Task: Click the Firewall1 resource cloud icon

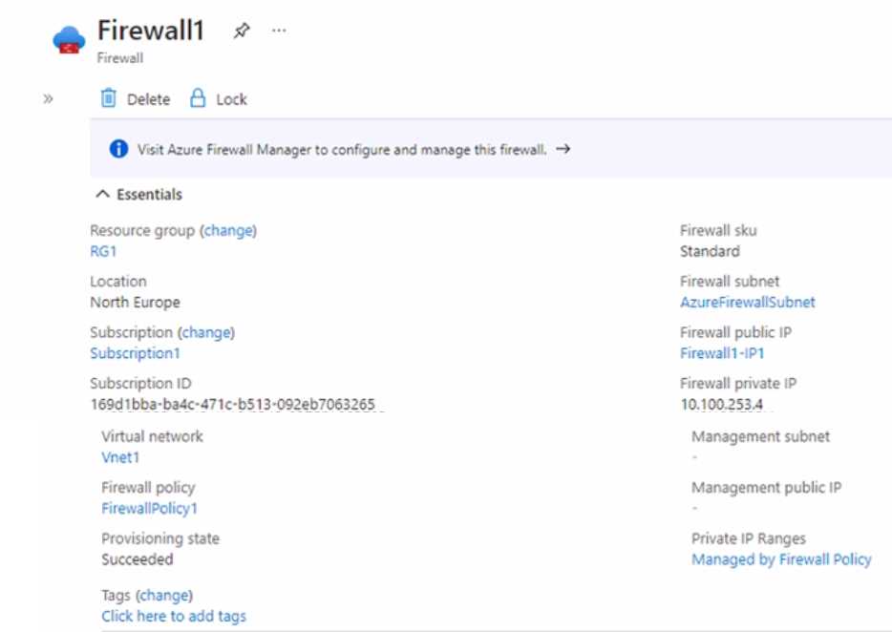Action: pyautogui.click(x=69, y=41)
